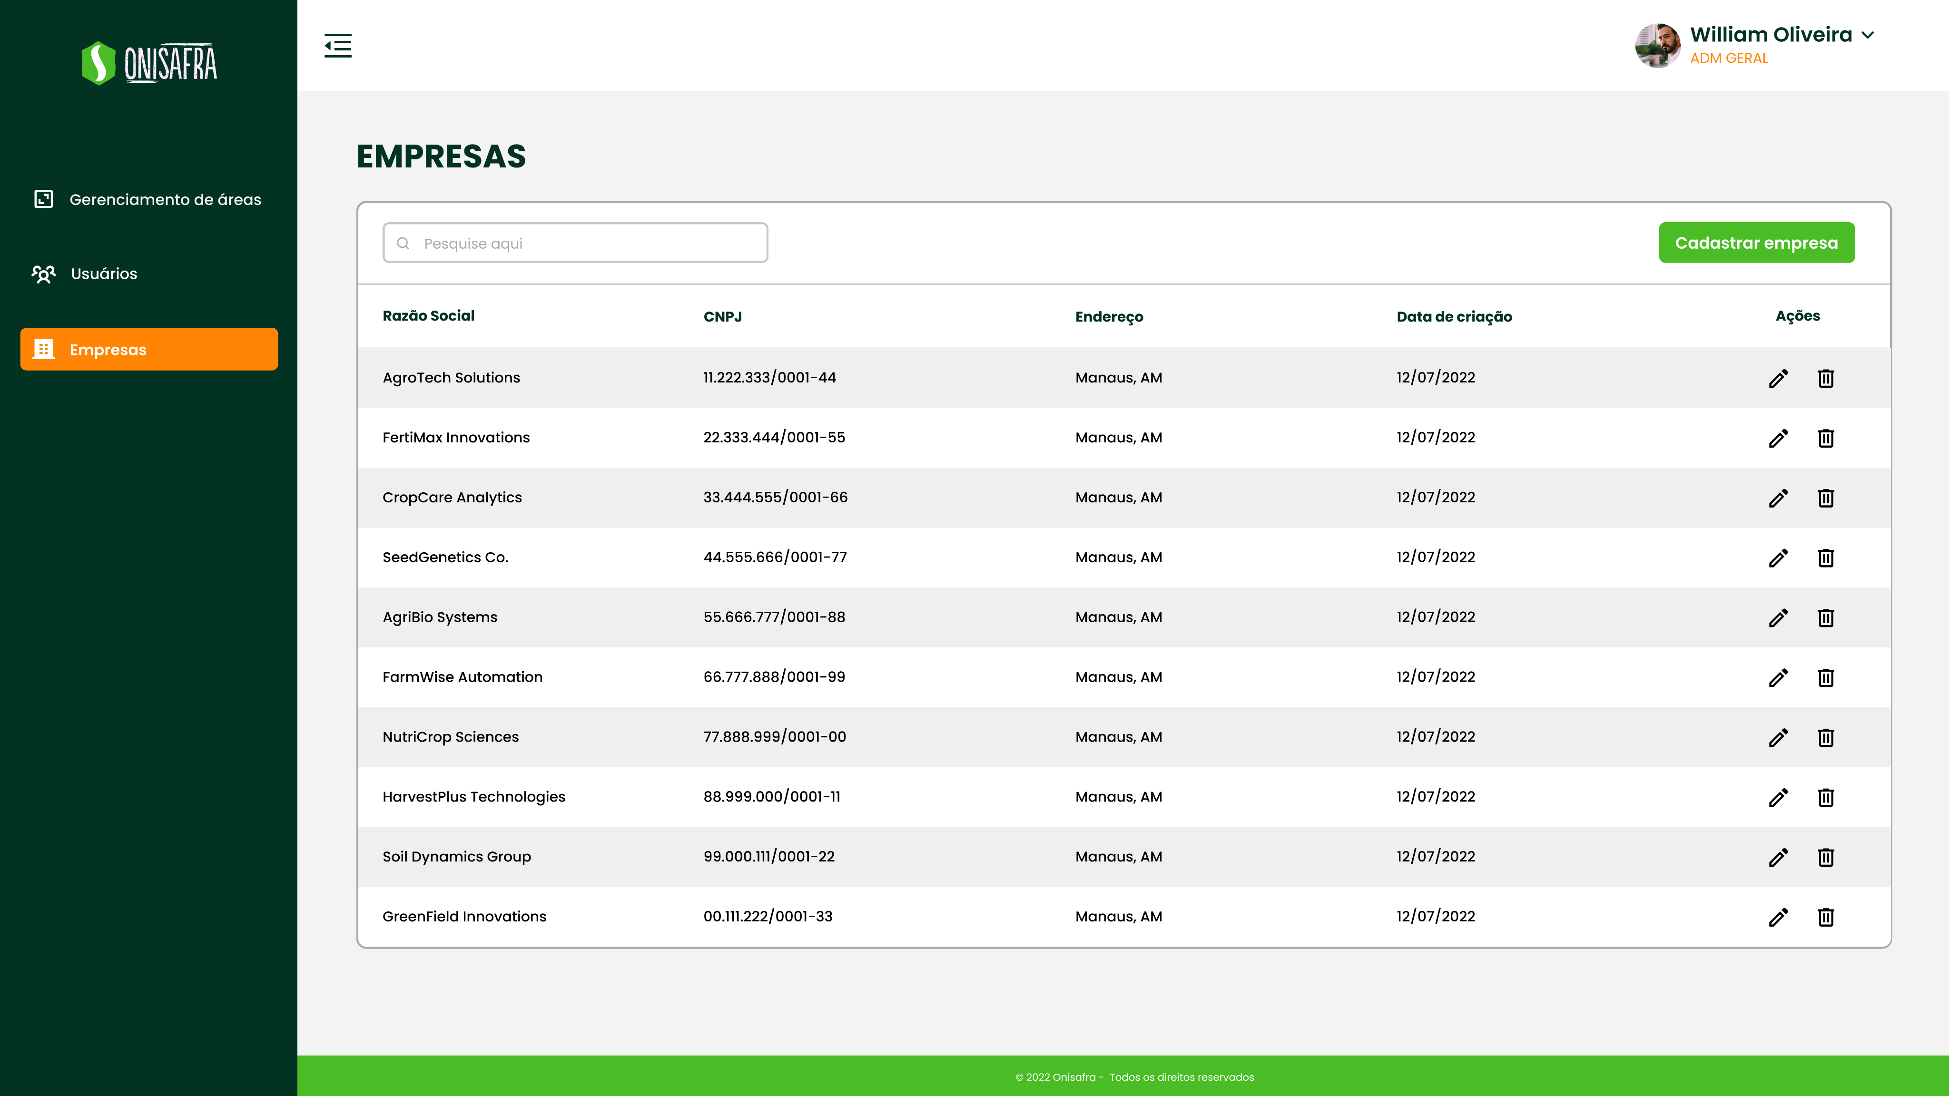The width and height of the screenshot is (1949, 1096).
Task: Collapse the sidebar using the arrow icon
Action: click(337, 45)
